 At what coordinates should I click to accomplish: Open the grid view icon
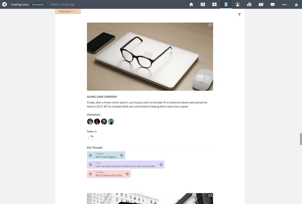214,5
